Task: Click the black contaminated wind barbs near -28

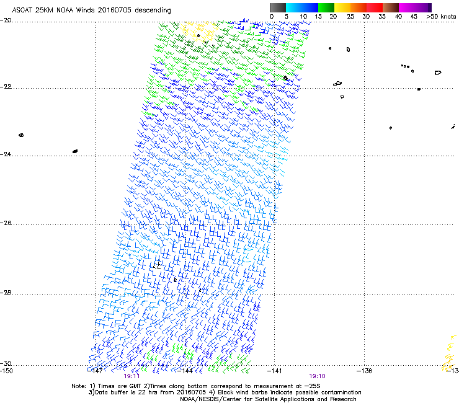Action: click(158, 265)
